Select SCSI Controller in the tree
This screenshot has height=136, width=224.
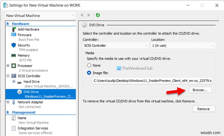coord(29,76)
